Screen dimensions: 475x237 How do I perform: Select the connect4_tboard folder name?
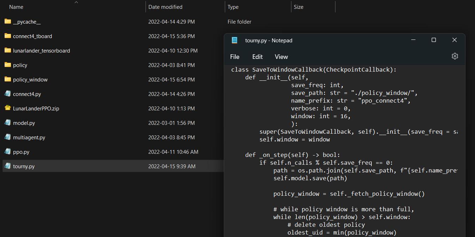[32, 36]
